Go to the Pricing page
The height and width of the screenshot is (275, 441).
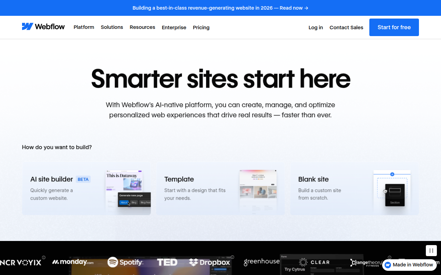(201, 27)
